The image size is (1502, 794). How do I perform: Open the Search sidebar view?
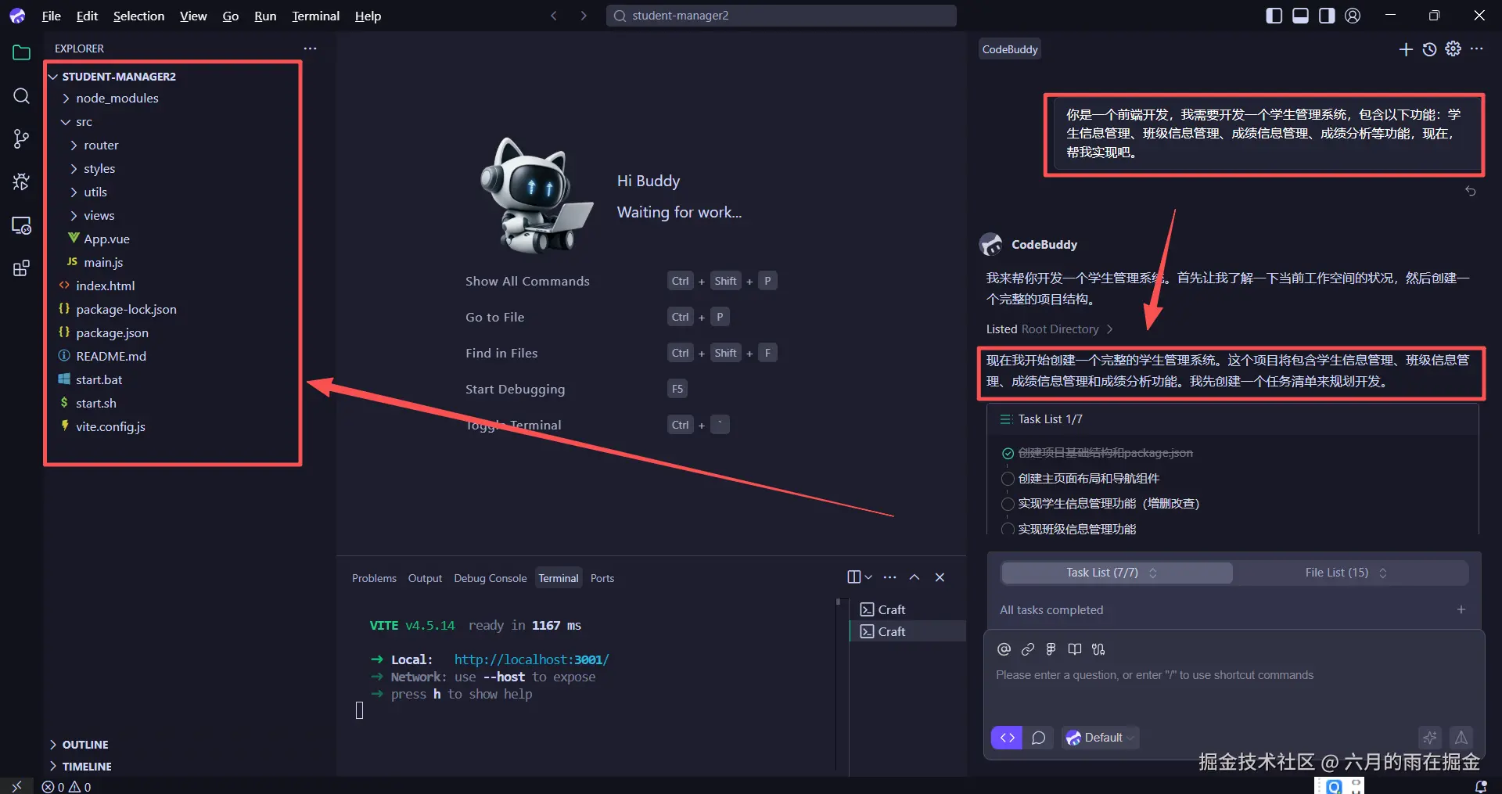click(x=21, y=96)
